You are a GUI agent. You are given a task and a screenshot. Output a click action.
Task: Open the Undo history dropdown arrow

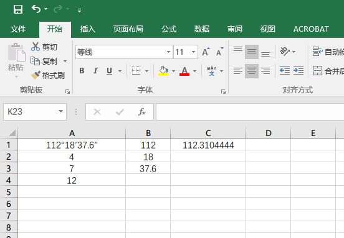pyautogui.click(x=45, y=9)
